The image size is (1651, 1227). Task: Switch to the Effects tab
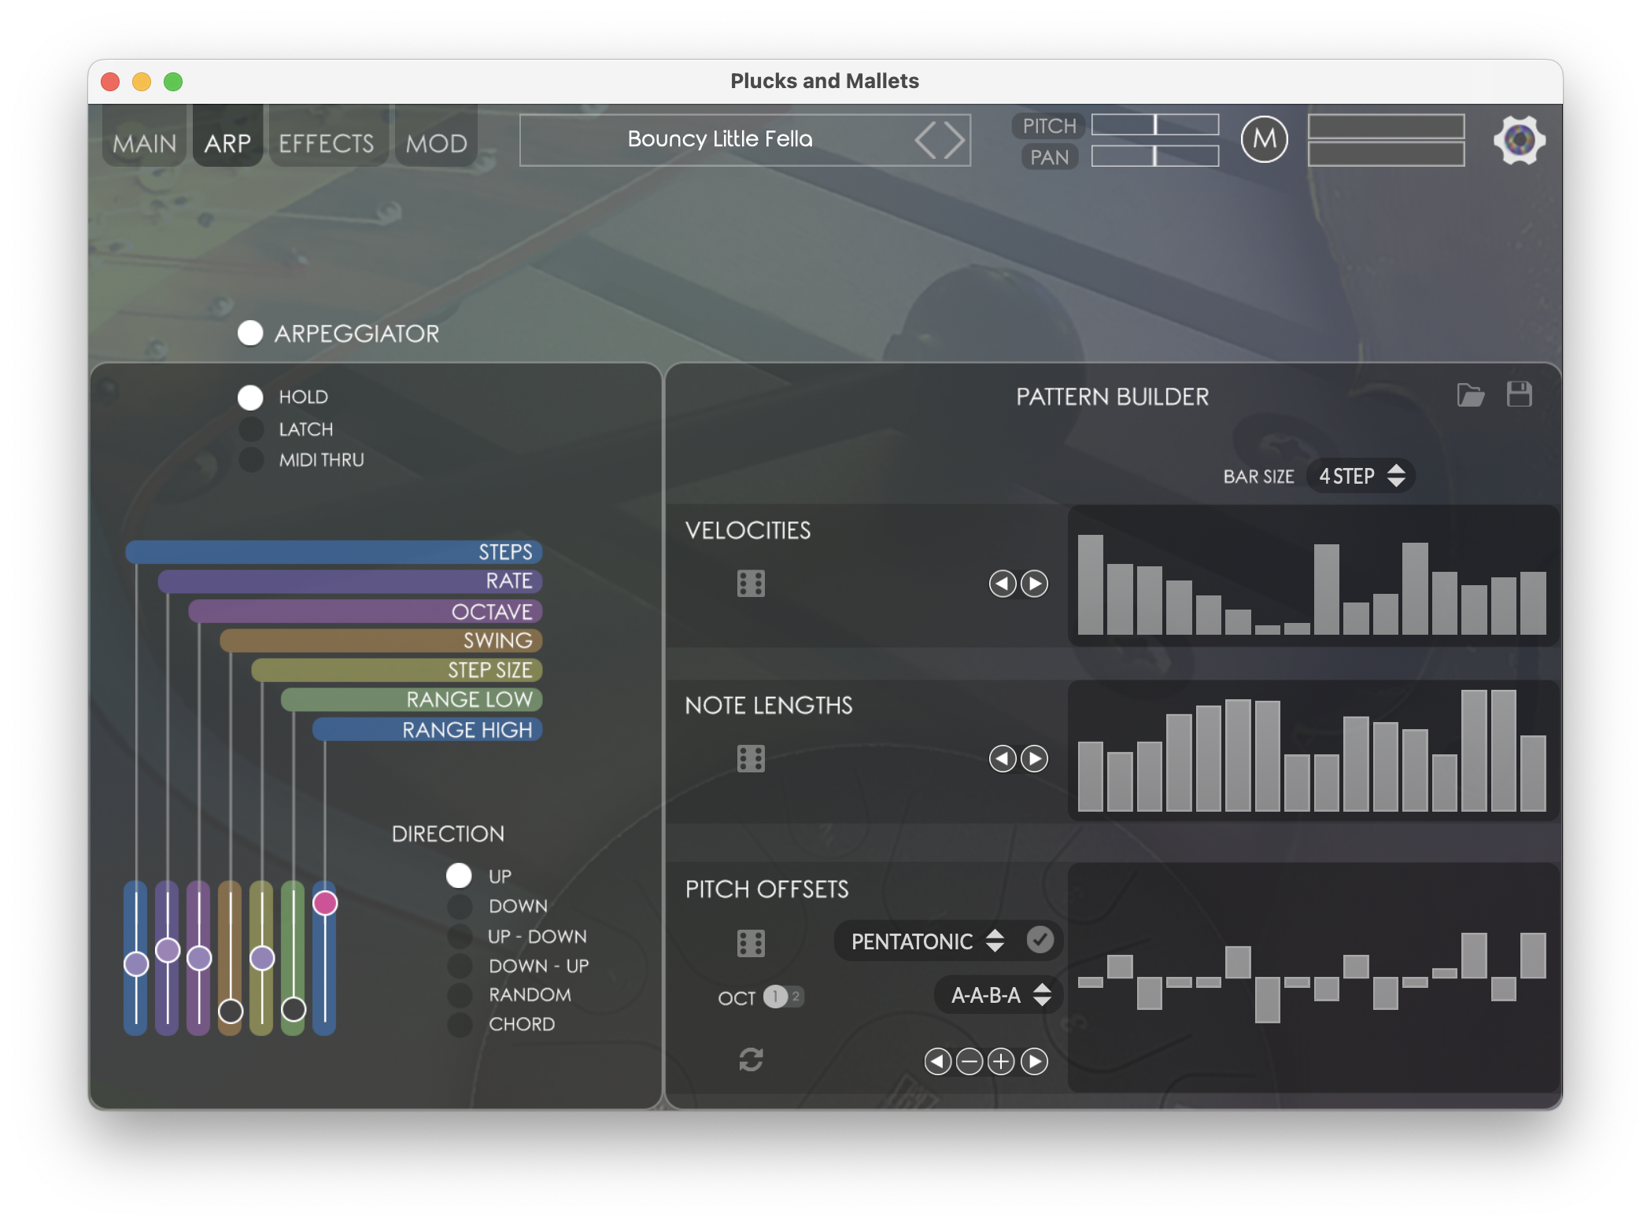click(327, 143)
